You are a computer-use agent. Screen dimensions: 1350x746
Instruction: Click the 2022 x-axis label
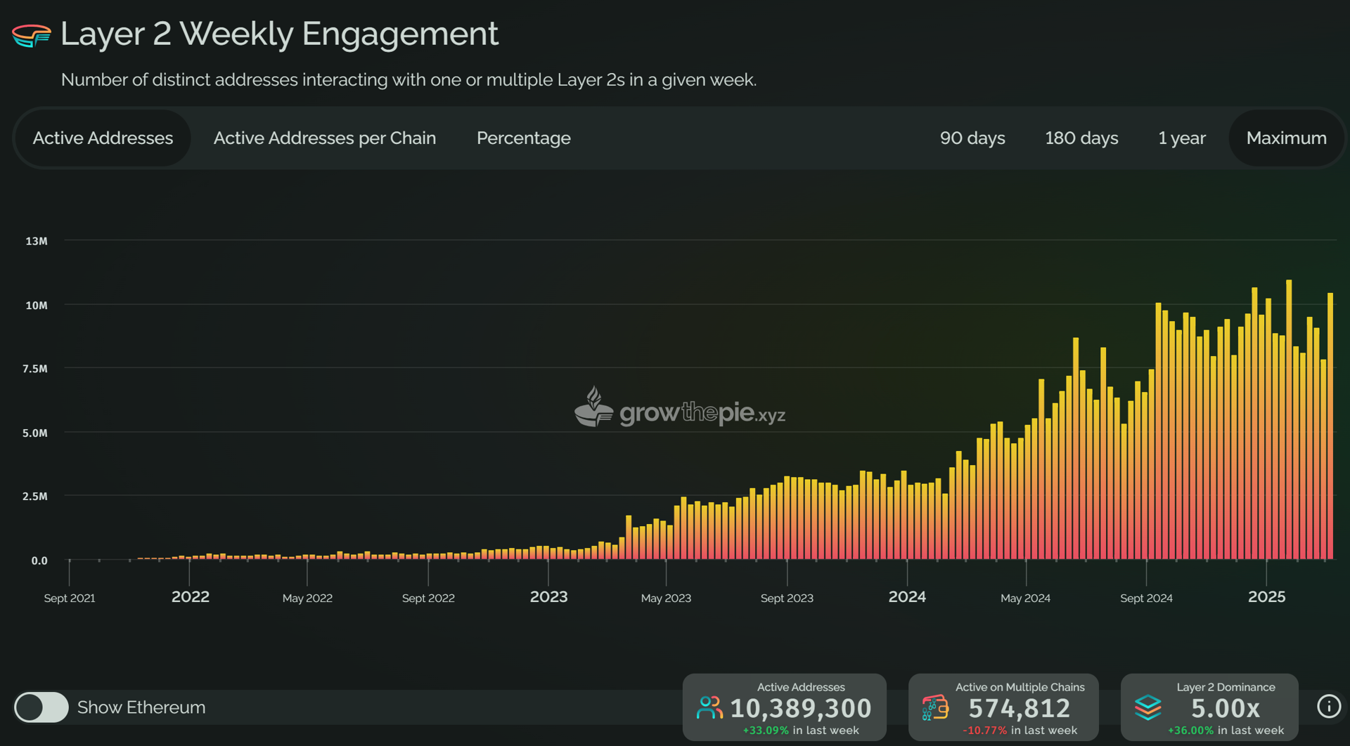click(191, 596)
